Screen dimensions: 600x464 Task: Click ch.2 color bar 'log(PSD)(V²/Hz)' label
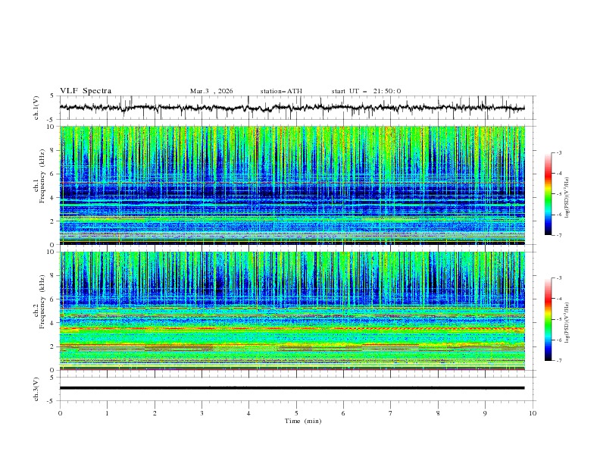click(x=567, y=323)
